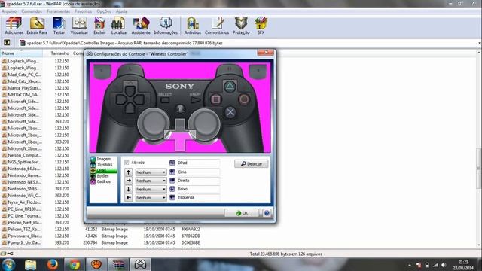Viewport: 482px width, 271px height.
Task: Click the Windows Start button
Action: tap(8, 264)
